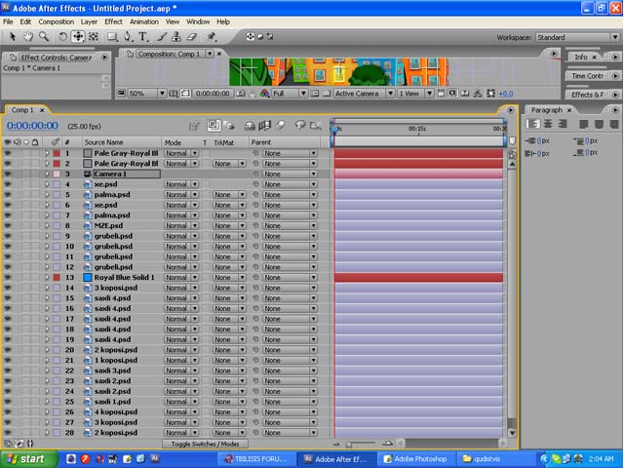Image resolution: width=624 pixels, height=468 pixels.
Task: Open the Full resolution dropdown
Action: pos(290,94)
